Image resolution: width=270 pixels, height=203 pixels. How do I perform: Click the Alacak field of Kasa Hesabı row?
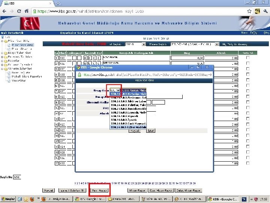(x=222, y=58)
